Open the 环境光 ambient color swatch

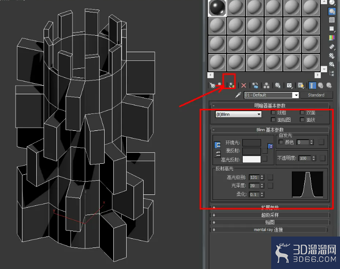pyautogui.click(x=251, y=143)
